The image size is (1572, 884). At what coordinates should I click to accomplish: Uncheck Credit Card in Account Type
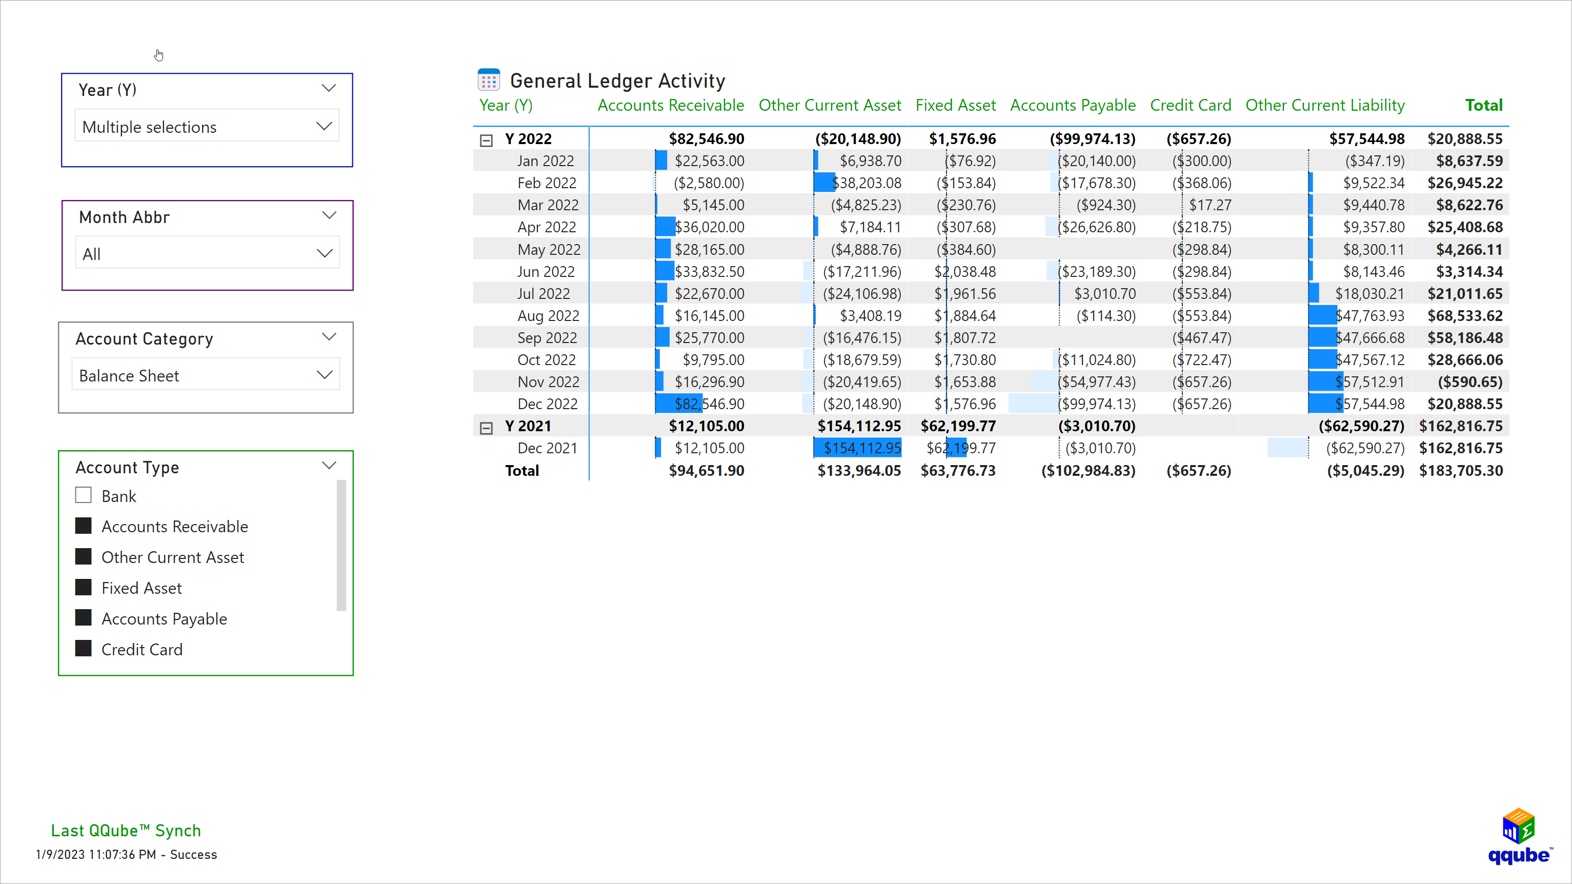(84, 648)
